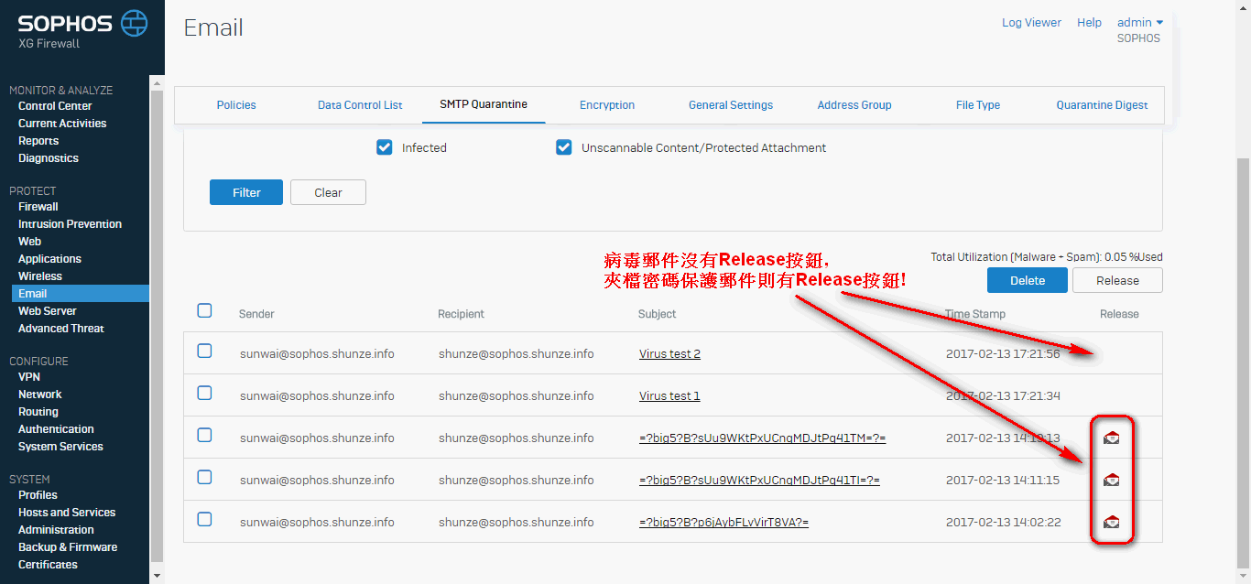This screenshot has width=1251, height=584.
Task: Click the page's right vertical scrollbar
Action: (1243, 362)
